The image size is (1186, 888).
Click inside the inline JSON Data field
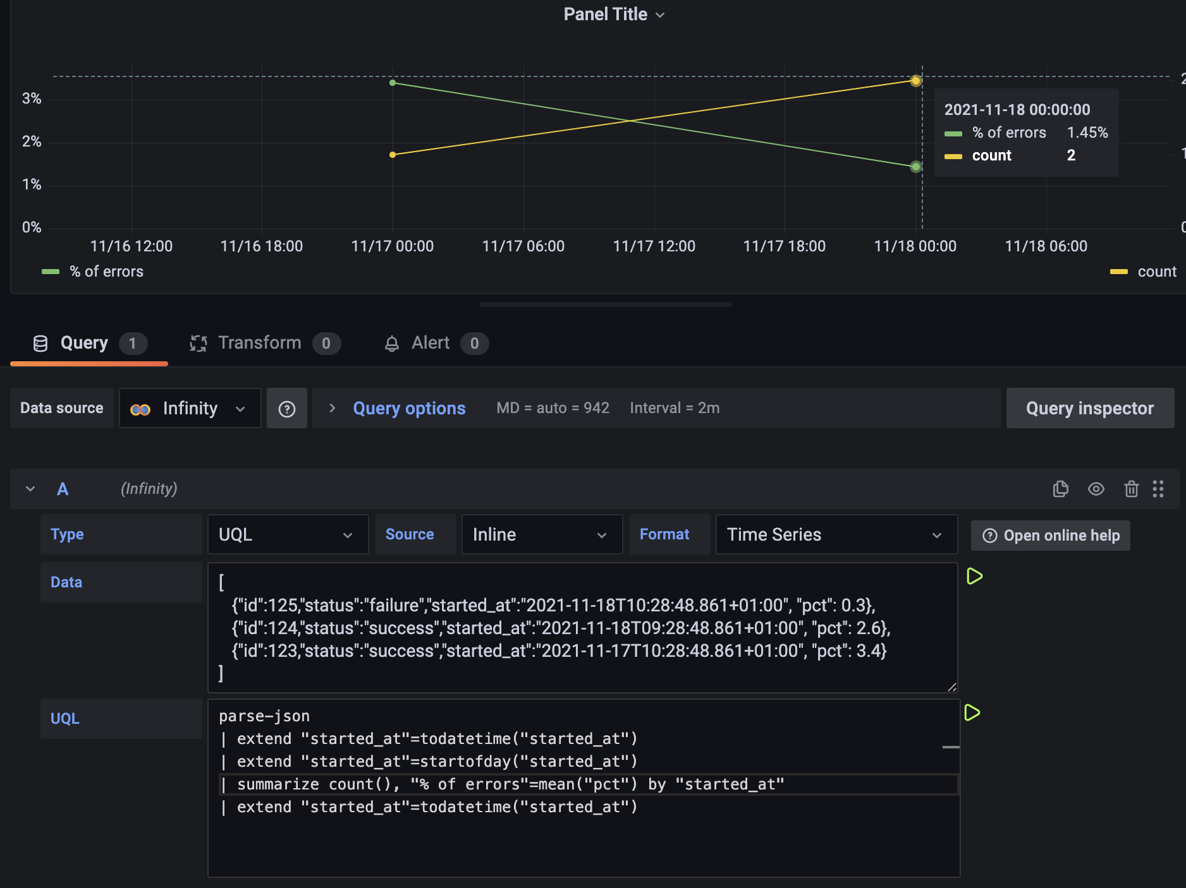[x=582, y=628]
